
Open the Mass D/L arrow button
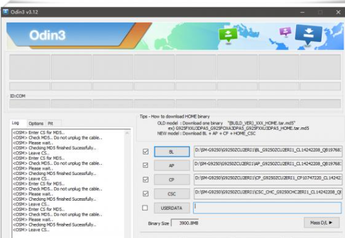coord(321,223)
